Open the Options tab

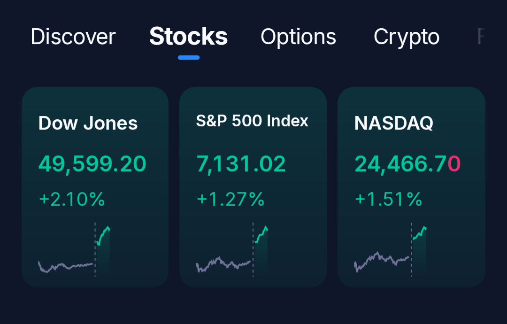click(x=298, y=37)
